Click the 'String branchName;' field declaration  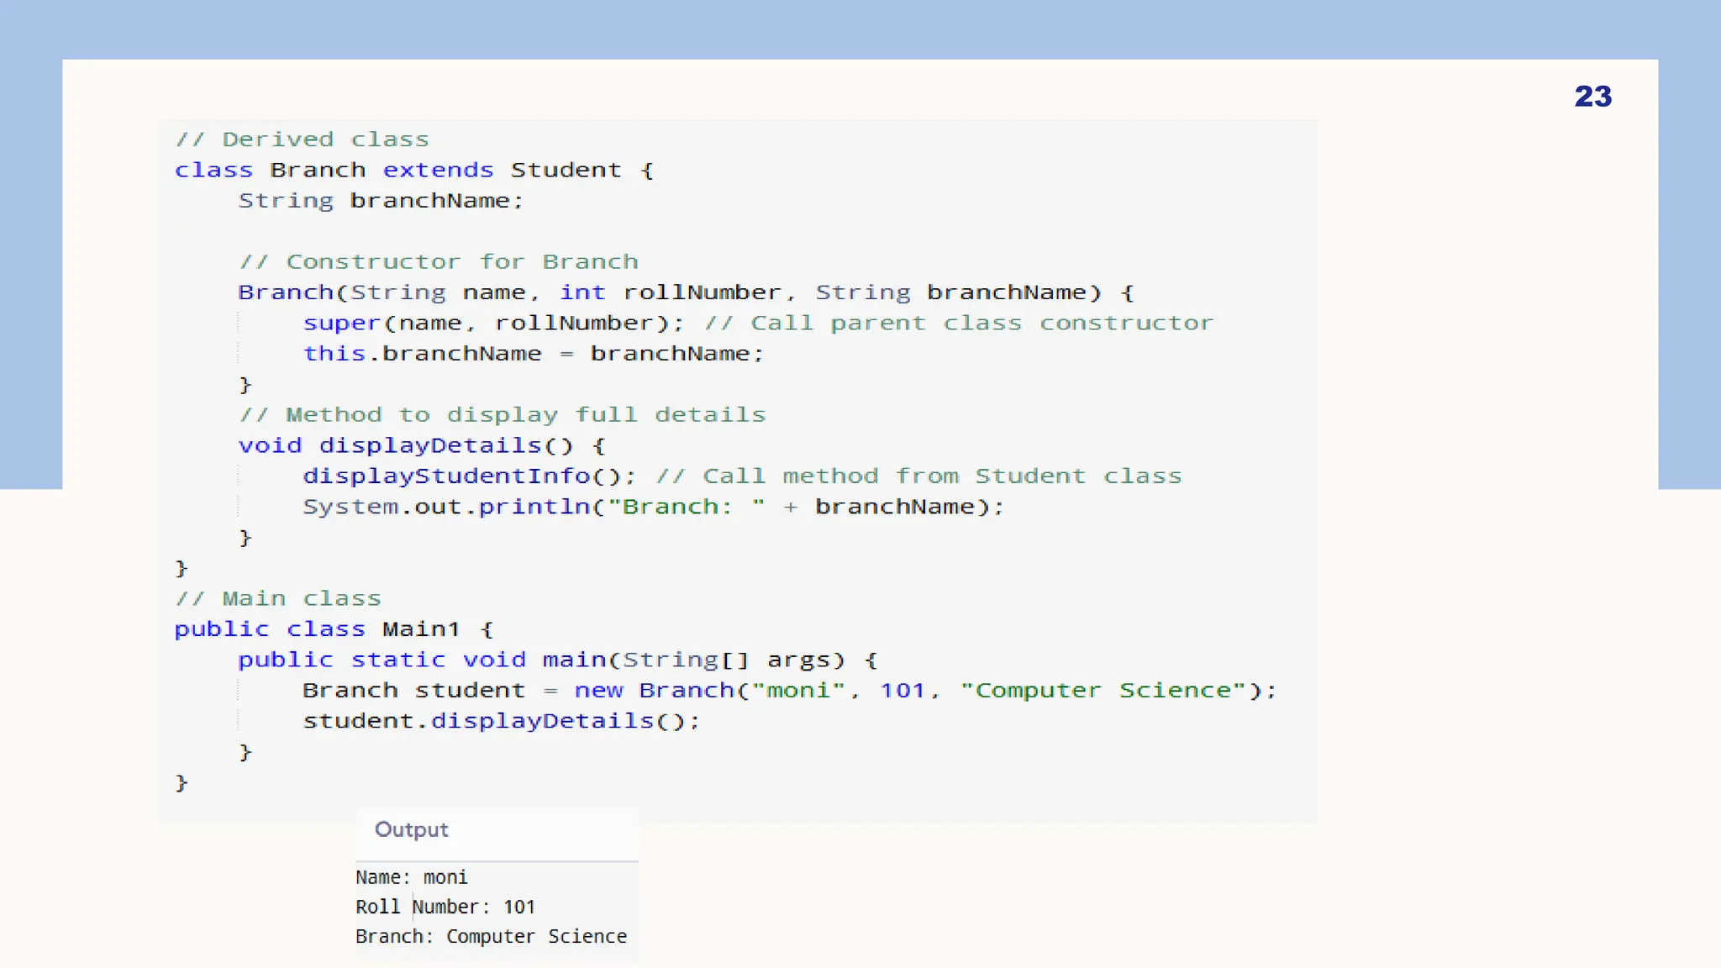point(381,201)
